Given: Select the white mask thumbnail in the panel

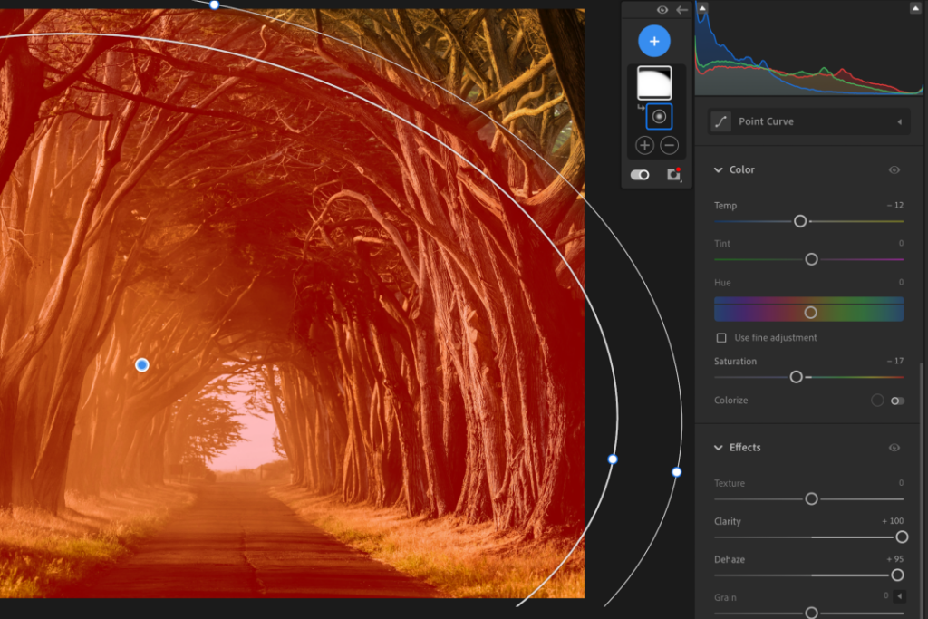Looking at the screenshot, I should [x=655, y=82].
